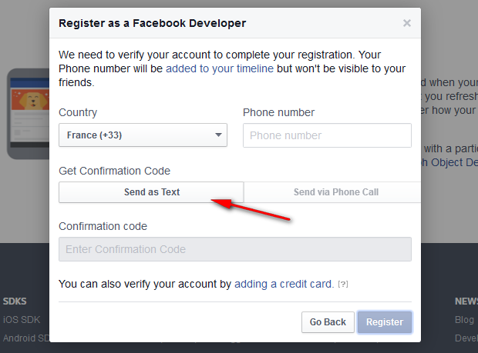Follow the 'adding a credit card' link
Screen dimensions: 478x353
click(284, 284)
